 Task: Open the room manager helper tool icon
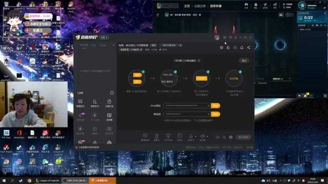coord(95,103)
